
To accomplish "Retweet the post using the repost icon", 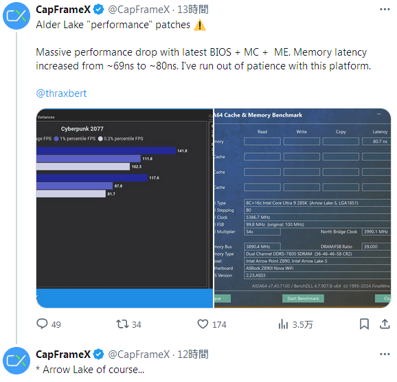I will pyautogui.click(x=122, y=324).
